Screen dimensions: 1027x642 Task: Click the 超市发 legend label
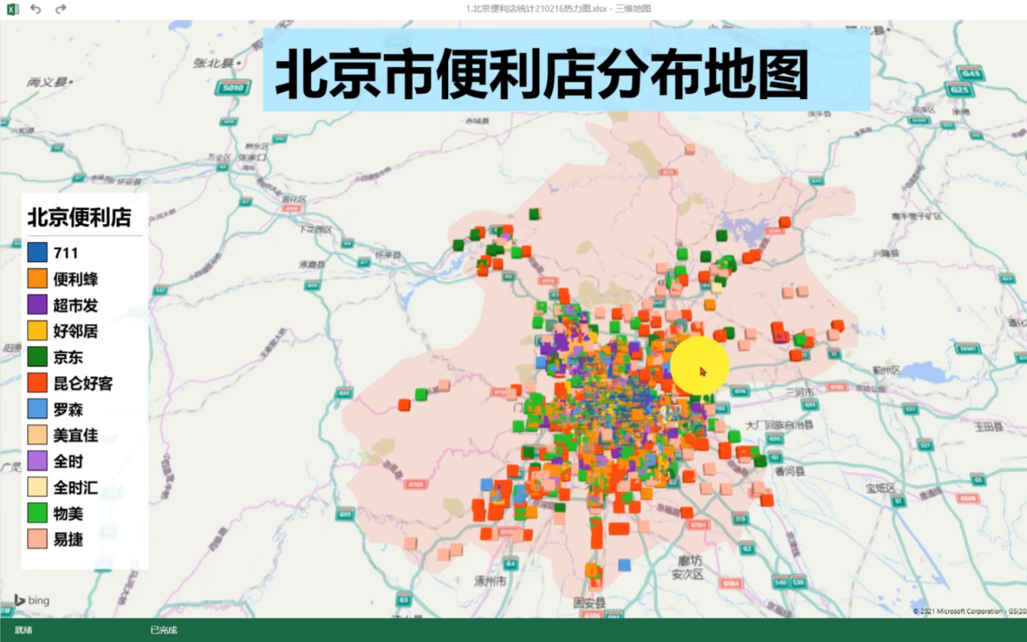tap(76, 305)
